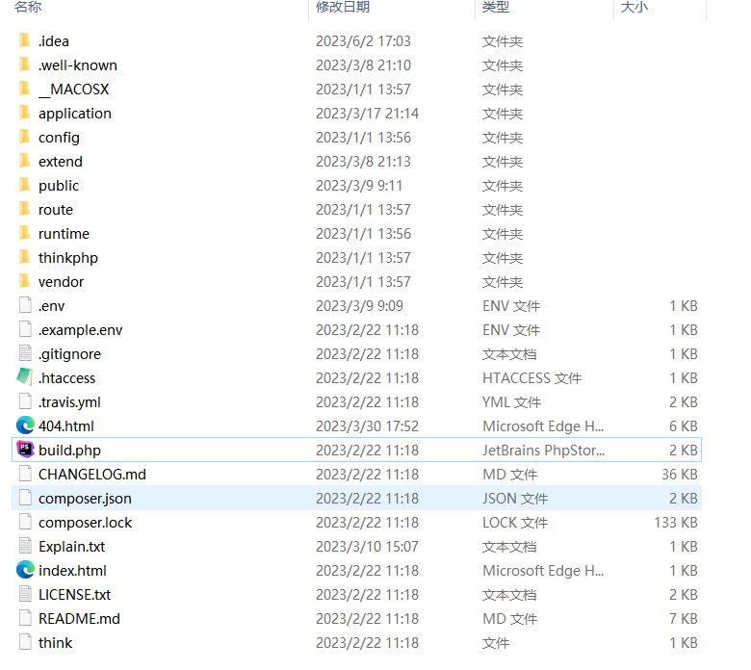Select the application folder name
751x670 pixels.
(75, 114)
